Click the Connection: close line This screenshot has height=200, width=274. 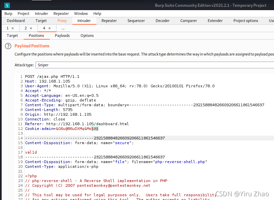click(x=45, y=119)
